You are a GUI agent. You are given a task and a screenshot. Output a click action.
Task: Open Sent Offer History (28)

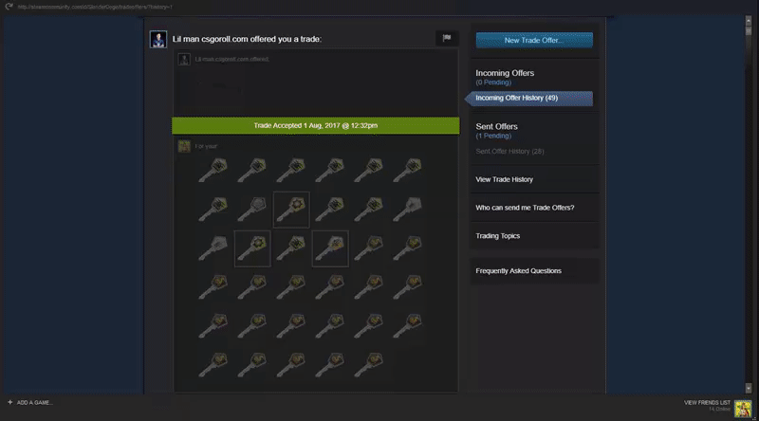[x=509, y=152]
